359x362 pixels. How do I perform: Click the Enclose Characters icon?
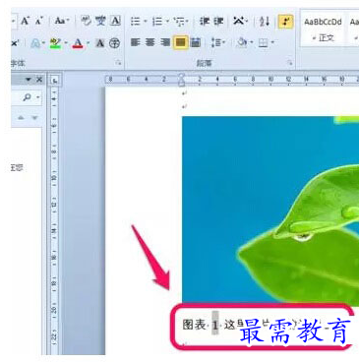pyautogui.click(x=114, y=43)
